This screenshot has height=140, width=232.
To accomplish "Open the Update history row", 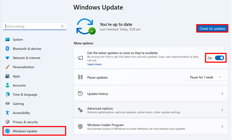I will coord(151,93).
